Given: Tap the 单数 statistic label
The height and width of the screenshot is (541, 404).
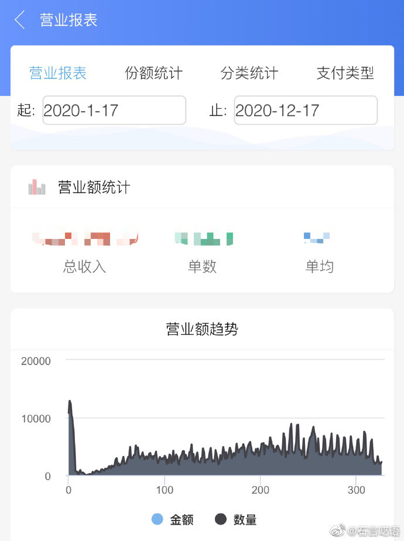Looking at the screenshot, I should [x=202, y=266].
